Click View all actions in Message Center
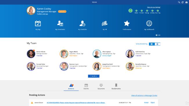 point(144,96)
